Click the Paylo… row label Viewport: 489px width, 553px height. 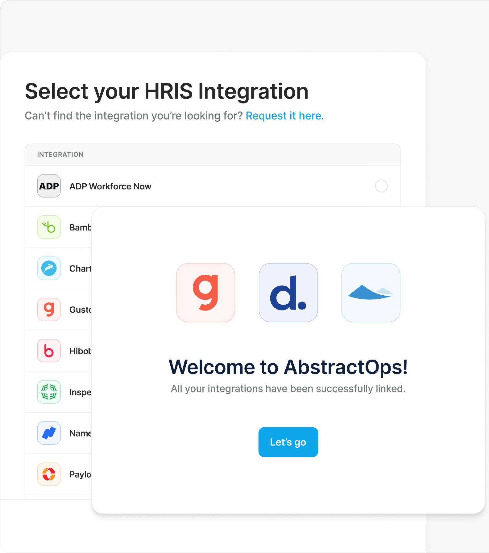81,475
